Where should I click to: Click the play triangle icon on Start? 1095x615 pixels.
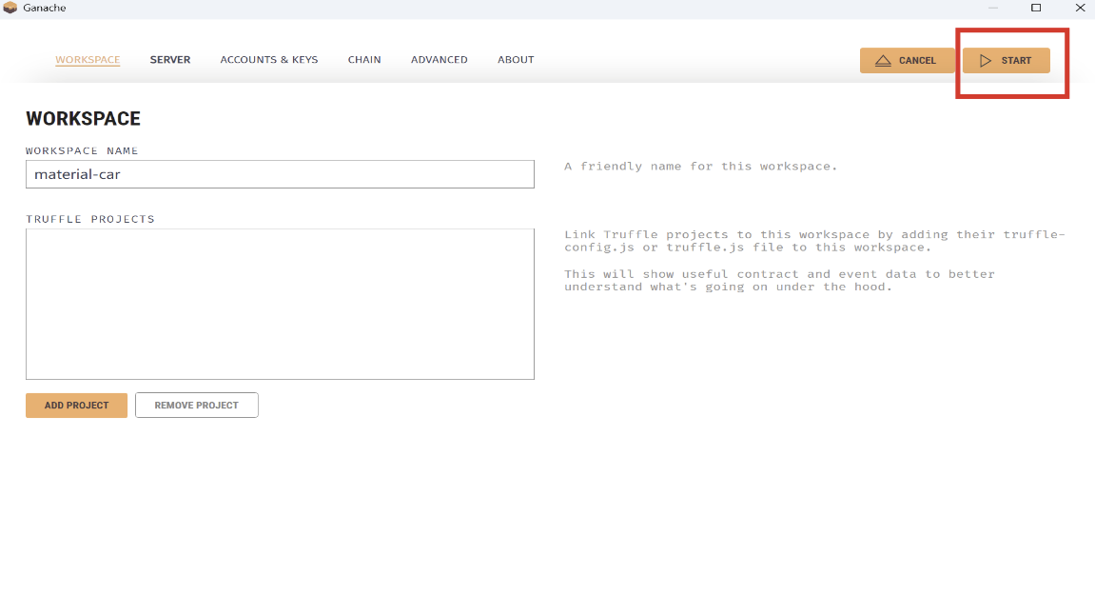[986, 61]
